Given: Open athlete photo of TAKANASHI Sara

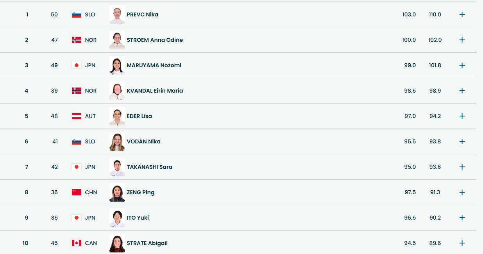Looking at the screenshot, I should click(117, 167).
